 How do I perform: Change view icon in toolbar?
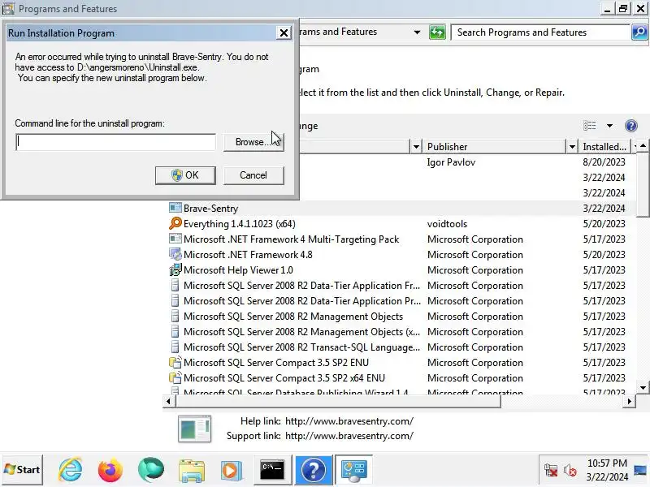(x=590, y=126)
